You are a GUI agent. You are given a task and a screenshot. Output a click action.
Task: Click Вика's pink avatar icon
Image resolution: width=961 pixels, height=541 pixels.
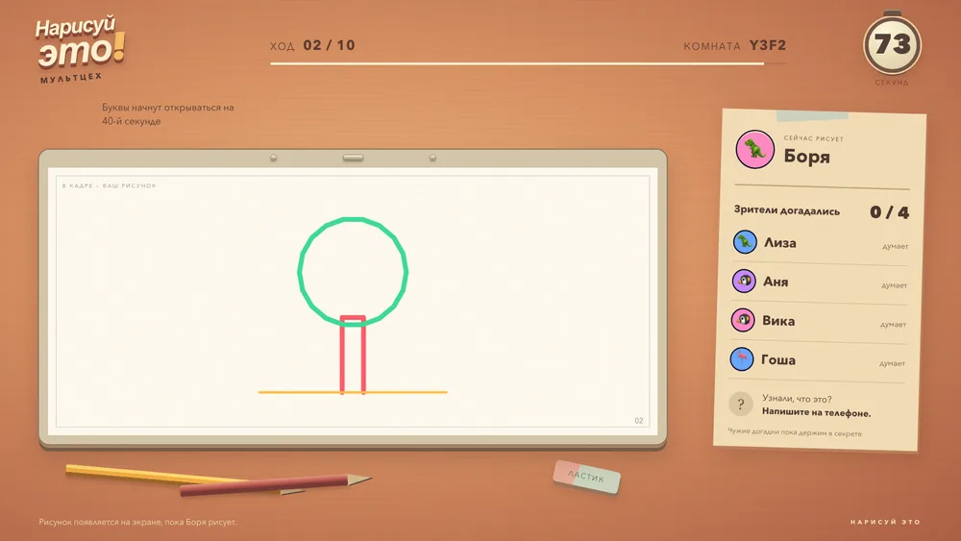tap(743, 320)
